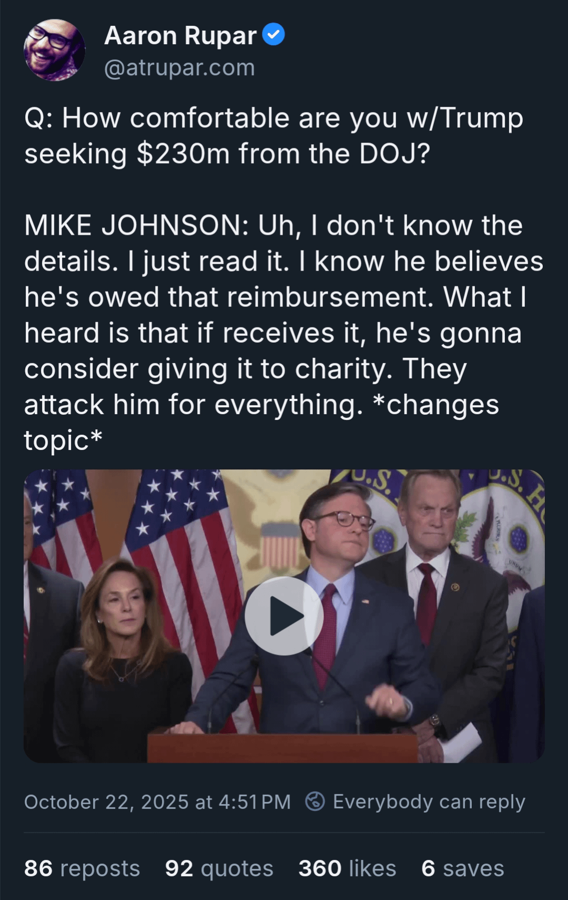
Task: Click the MIKE JOHNSON quote paragraph
Action: (x=284, y=333)
